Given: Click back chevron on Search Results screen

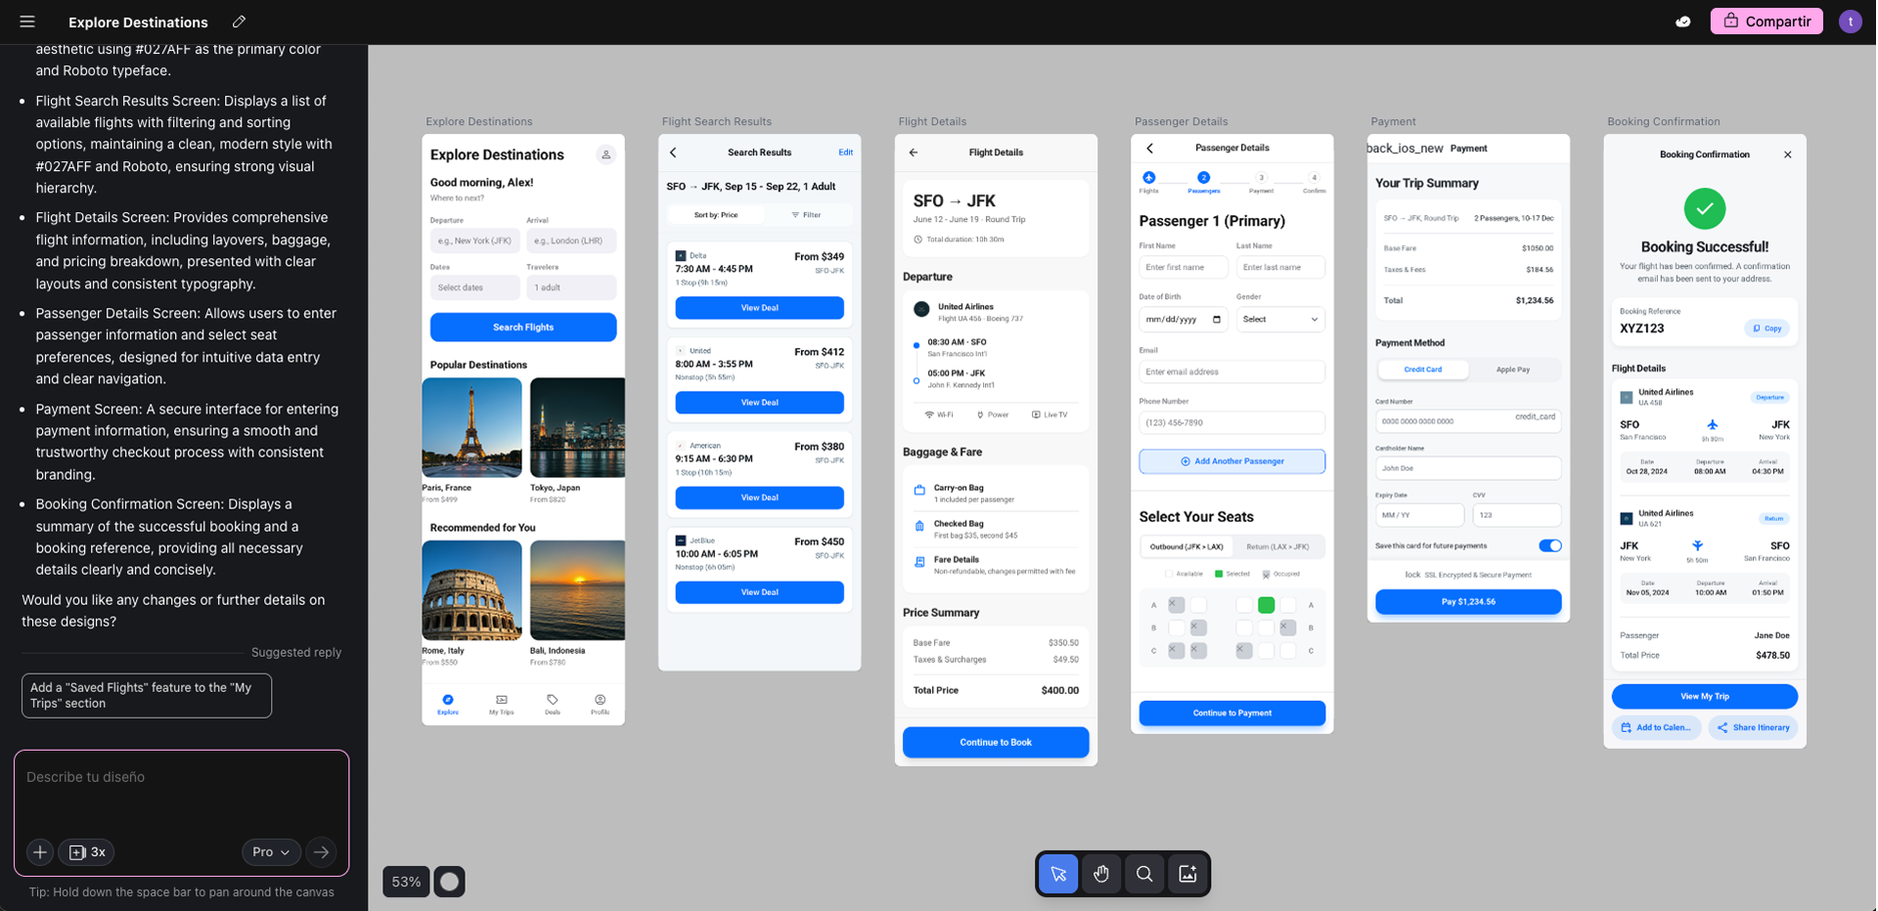Looking at the screenshot, I should click(673, 152).
